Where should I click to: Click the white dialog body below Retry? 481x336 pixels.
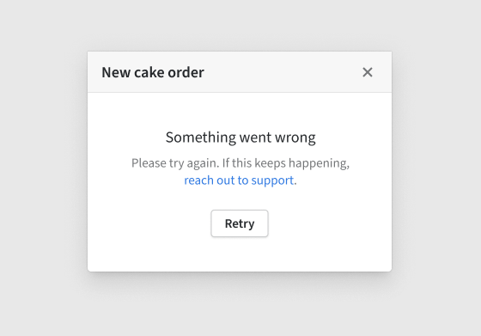point(240,254)
